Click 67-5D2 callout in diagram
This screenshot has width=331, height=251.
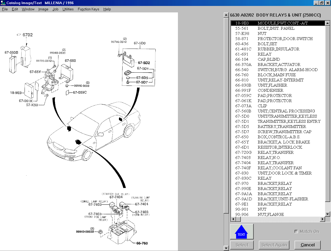point(144,63)
